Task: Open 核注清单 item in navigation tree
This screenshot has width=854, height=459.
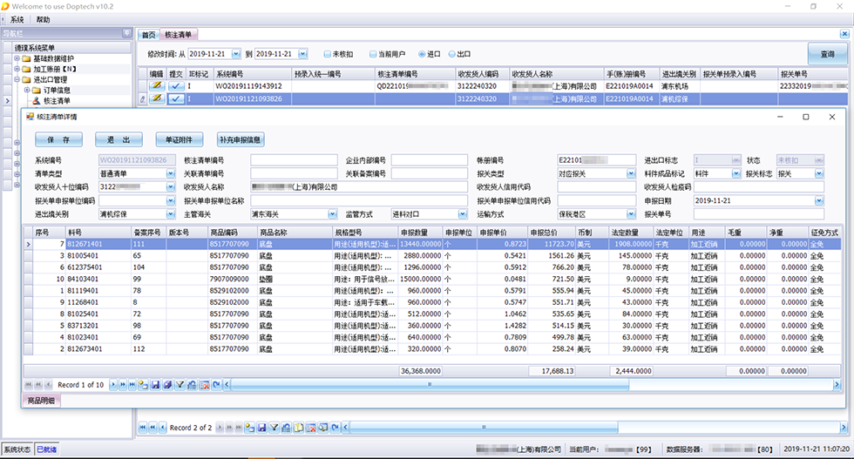Action: click(x=57, y=101)
